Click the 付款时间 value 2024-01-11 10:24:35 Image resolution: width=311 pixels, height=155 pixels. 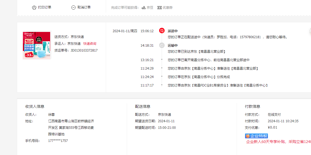click(x=283, y=121)
